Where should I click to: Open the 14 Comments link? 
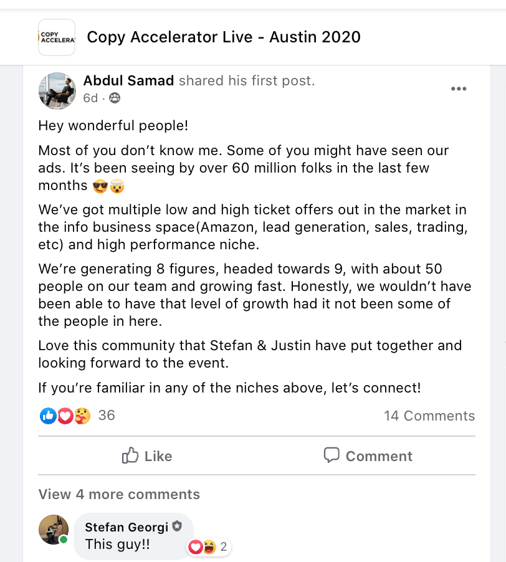(x=429, y=416)
